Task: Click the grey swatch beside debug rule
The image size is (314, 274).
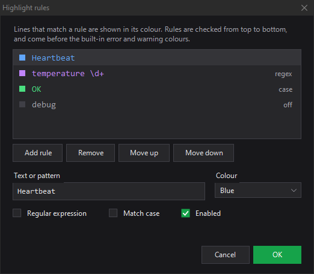Action: coord(22,104)
